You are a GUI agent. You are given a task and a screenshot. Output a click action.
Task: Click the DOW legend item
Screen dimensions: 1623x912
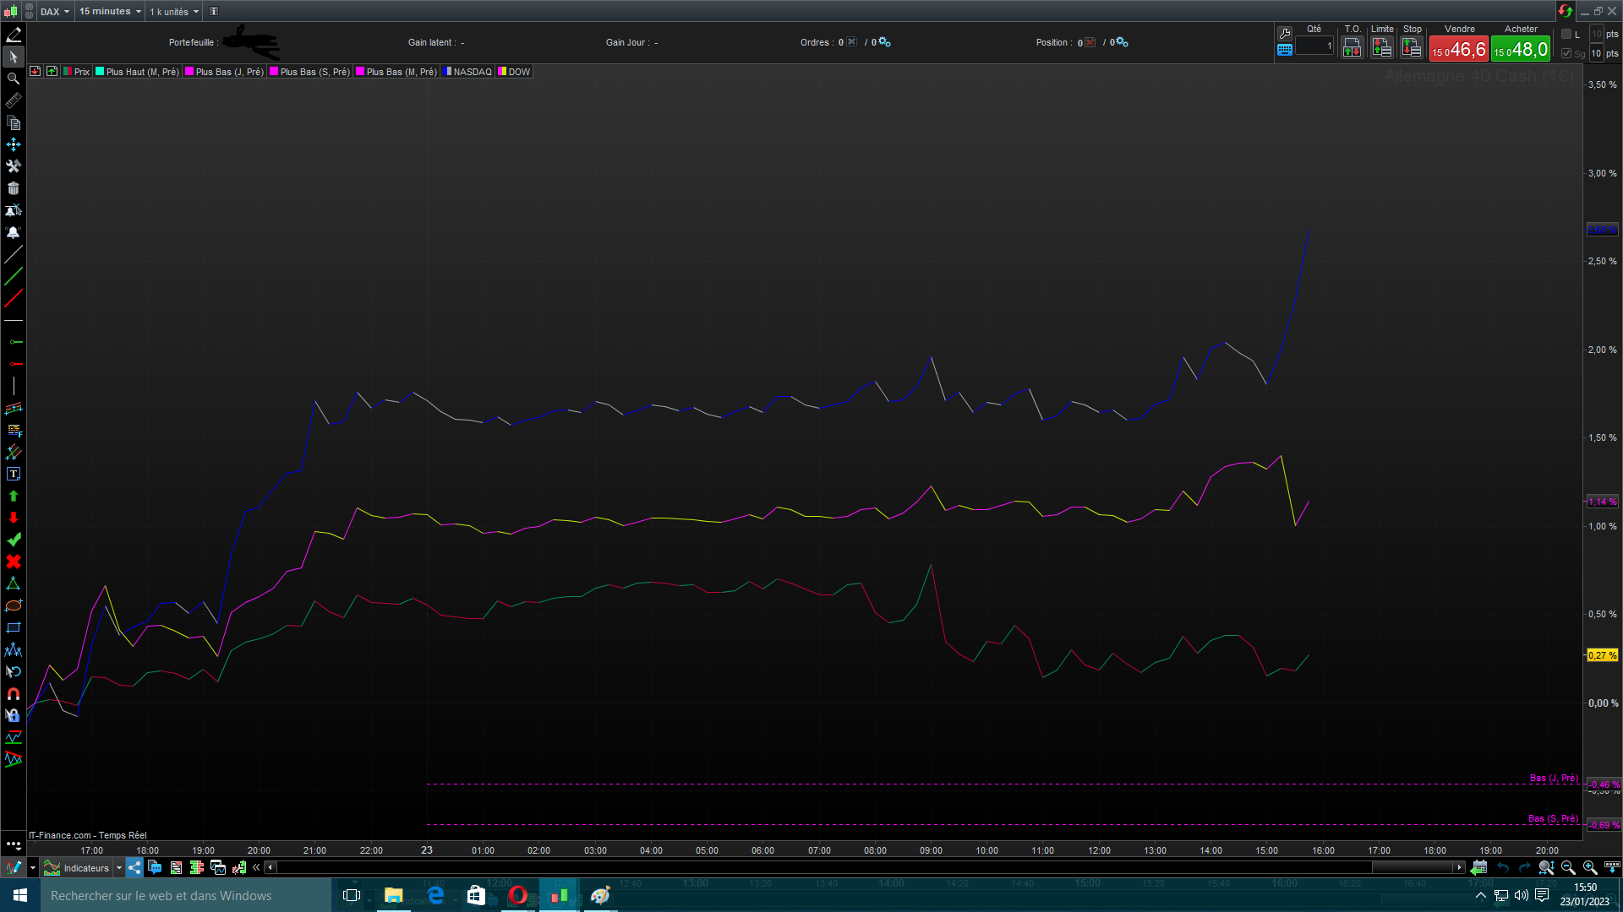point(515,72)
